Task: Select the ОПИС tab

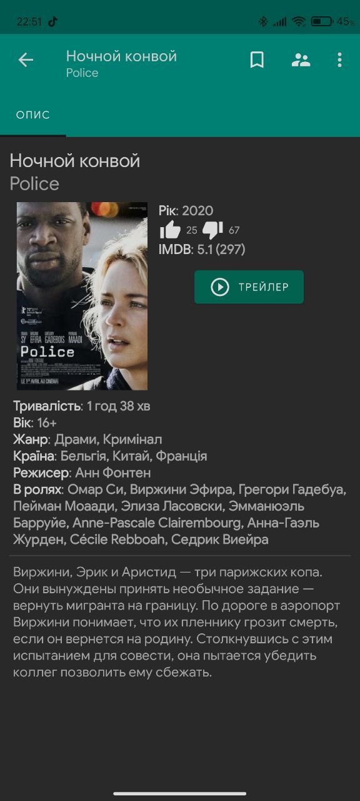Action: tap(33, 115)
